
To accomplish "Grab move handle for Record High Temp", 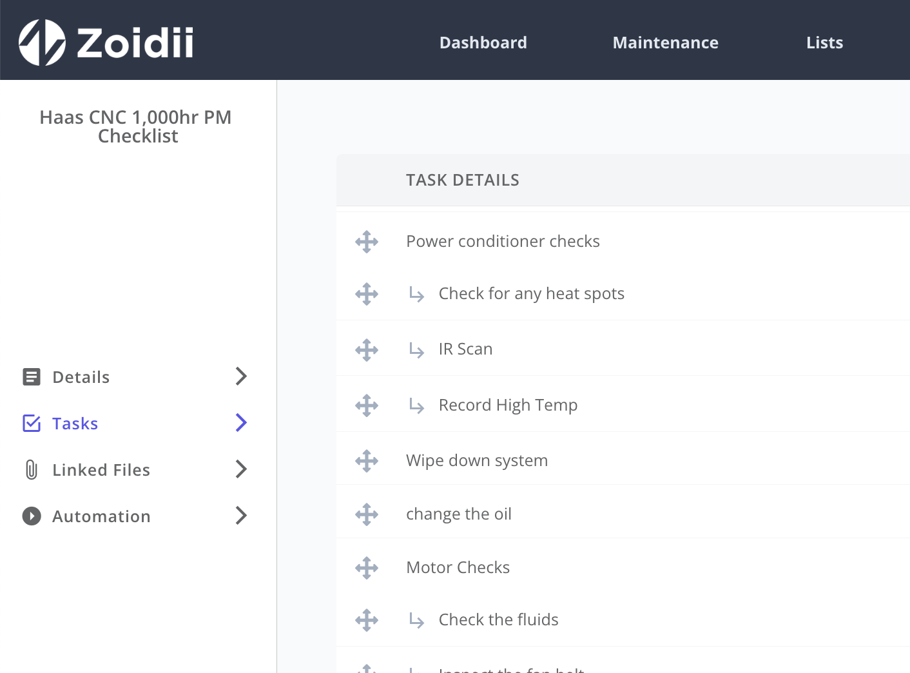I will pos(367,405).
